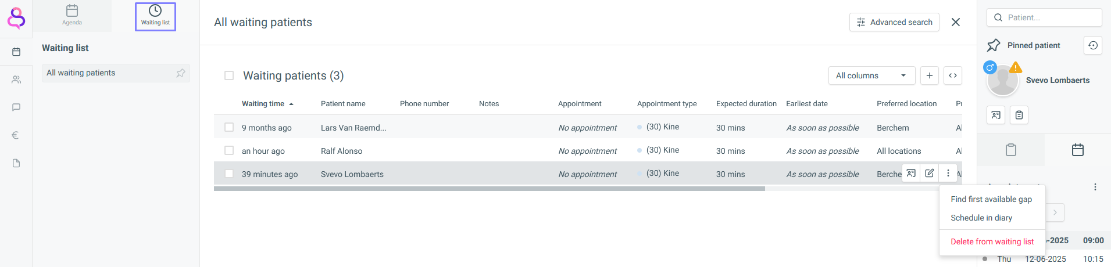Image resolution: width=1111 pixels, height=267 pixels.
Task: Click the Patient search field
Action: tap(1044, 17)
